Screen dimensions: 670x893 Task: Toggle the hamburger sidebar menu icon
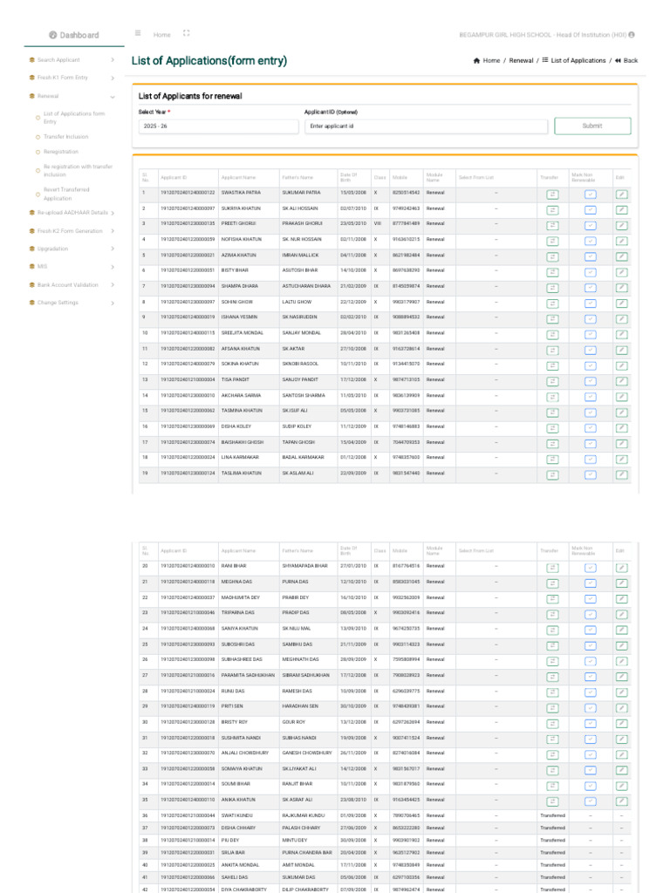138,33
